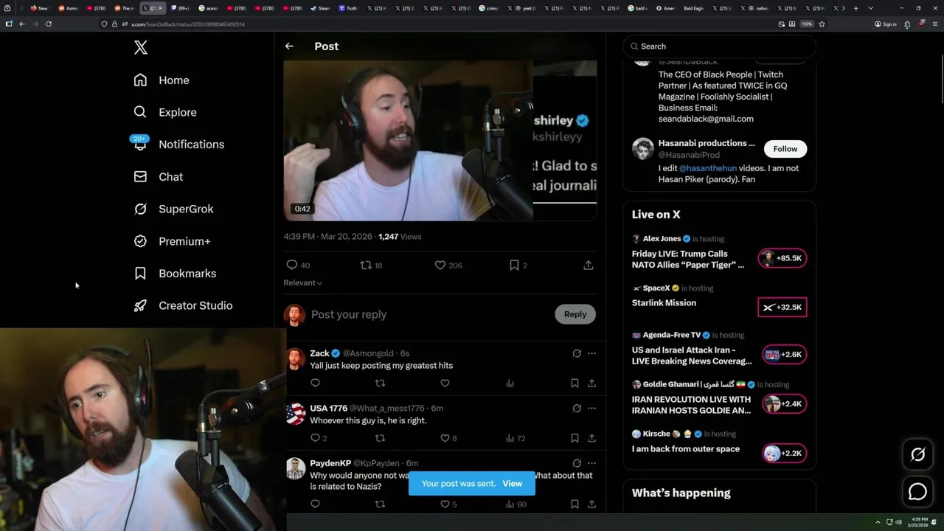This screenshot has height=531, width=944.
Task: Open Zack's profile avatar in replies
Action: coord(295,358)
